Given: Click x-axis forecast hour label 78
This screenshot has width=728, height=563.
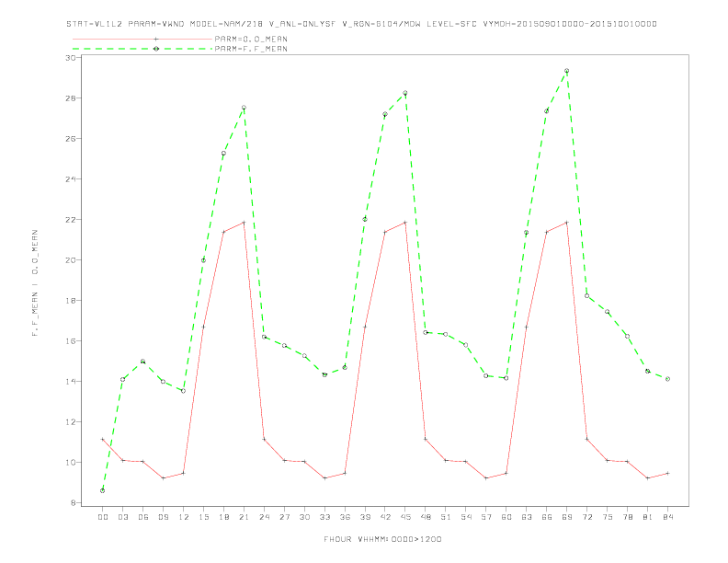Looking at the screenshot, I should click(628, 517).
